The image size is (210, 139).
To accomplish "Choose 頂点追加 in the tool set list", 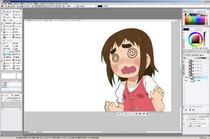I will click(x=11, y=87).
